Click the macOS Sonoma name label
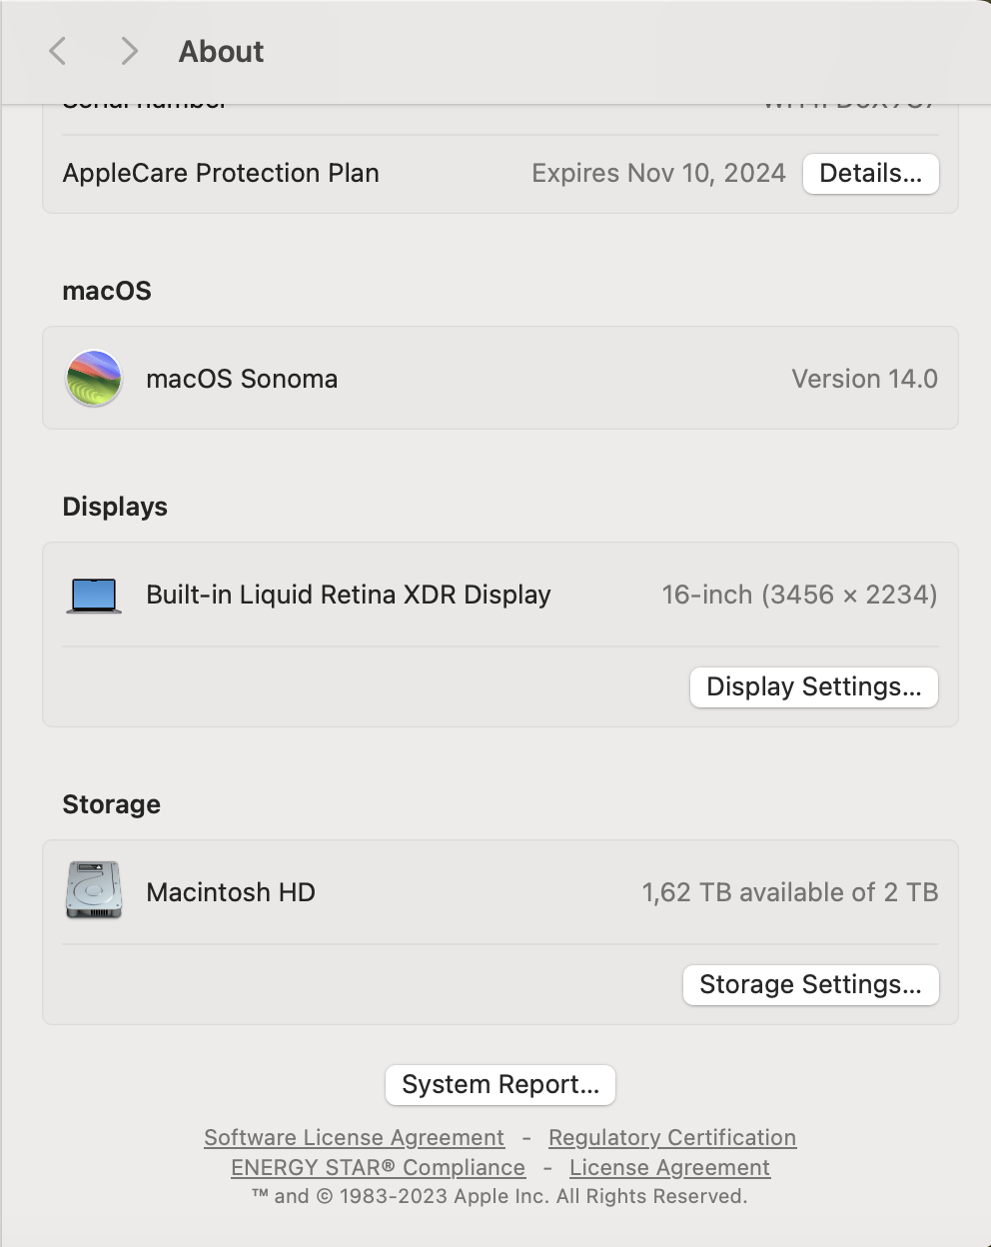 pos(242,379)
